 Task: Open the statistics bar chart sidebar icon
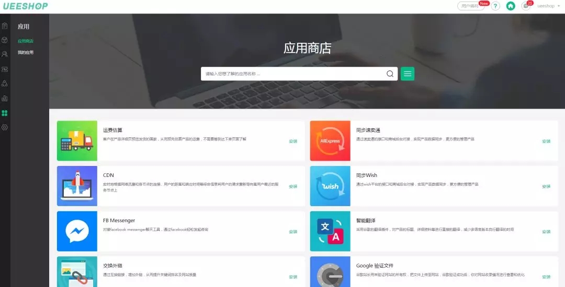(x=5, y=98)
